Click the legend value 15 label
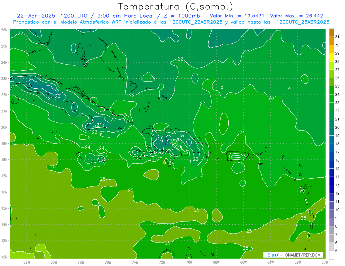 tap(337, 168)
